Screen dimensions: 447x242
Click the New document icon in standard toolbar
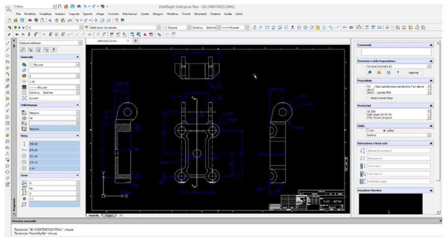pyautogui.click(x=9, y=20)
